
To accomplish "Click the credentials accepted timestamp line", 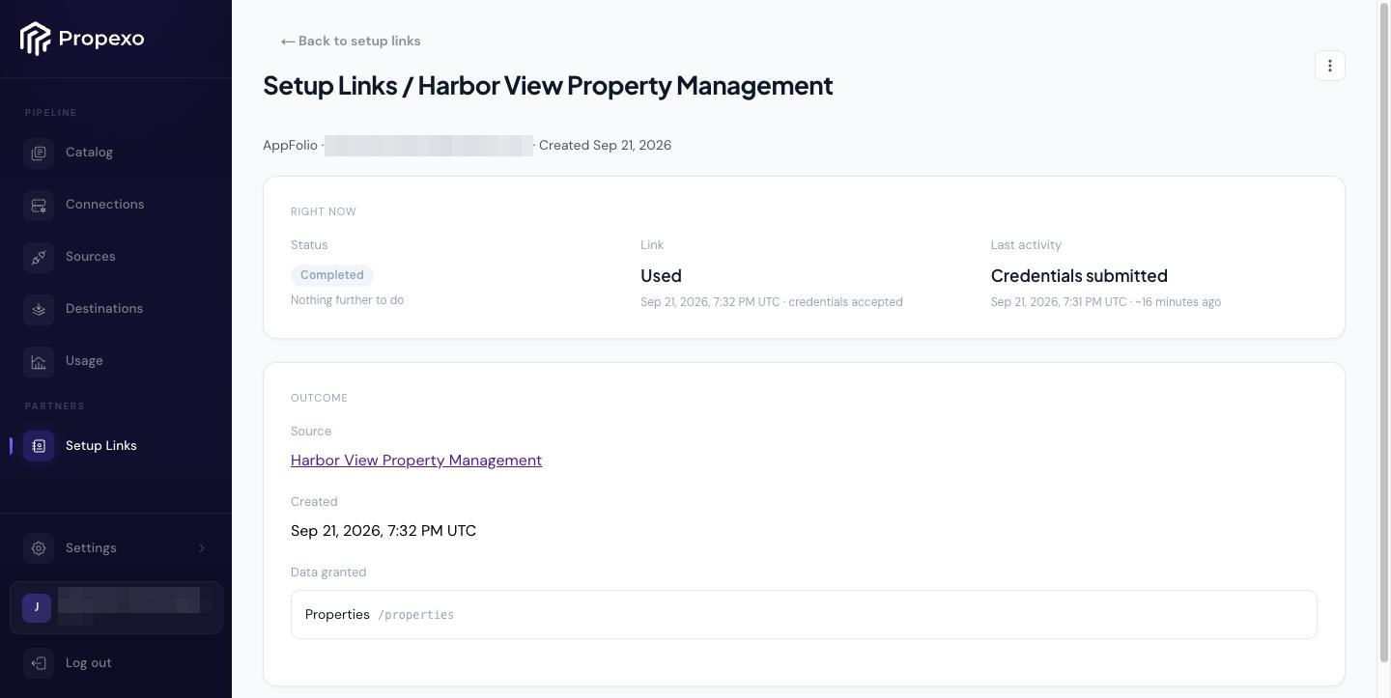I will pos(772,302).
